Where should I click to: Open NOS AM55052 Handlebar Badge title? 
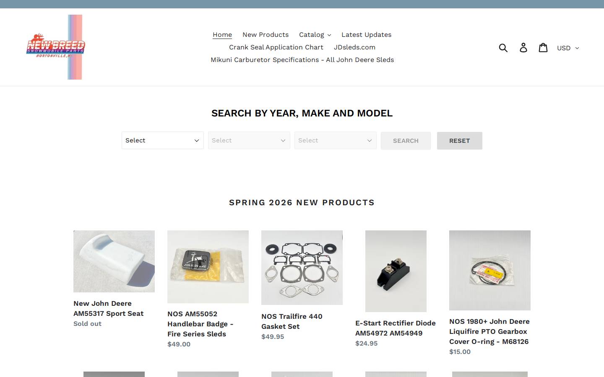click(200, 324)
